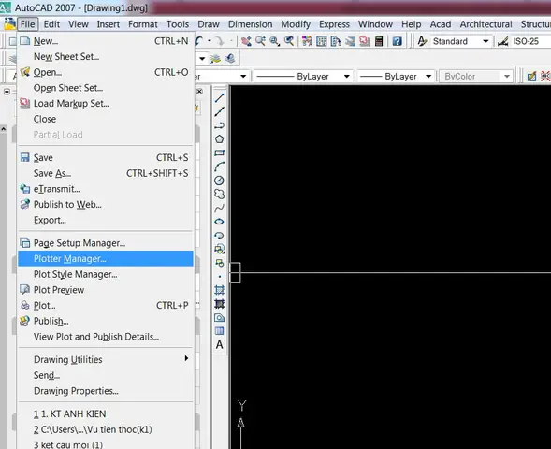551x449 pixels.
Task: Click the Help question mark icon
Action: [397, 41]
